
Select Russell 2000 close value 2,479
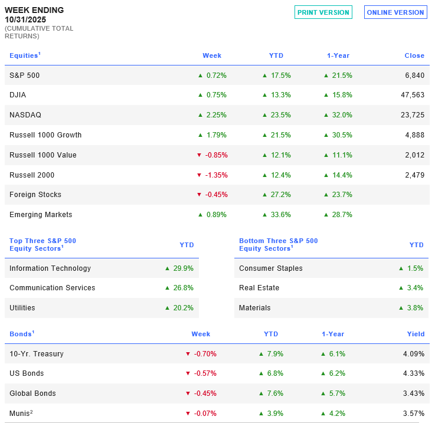point(414,175)
